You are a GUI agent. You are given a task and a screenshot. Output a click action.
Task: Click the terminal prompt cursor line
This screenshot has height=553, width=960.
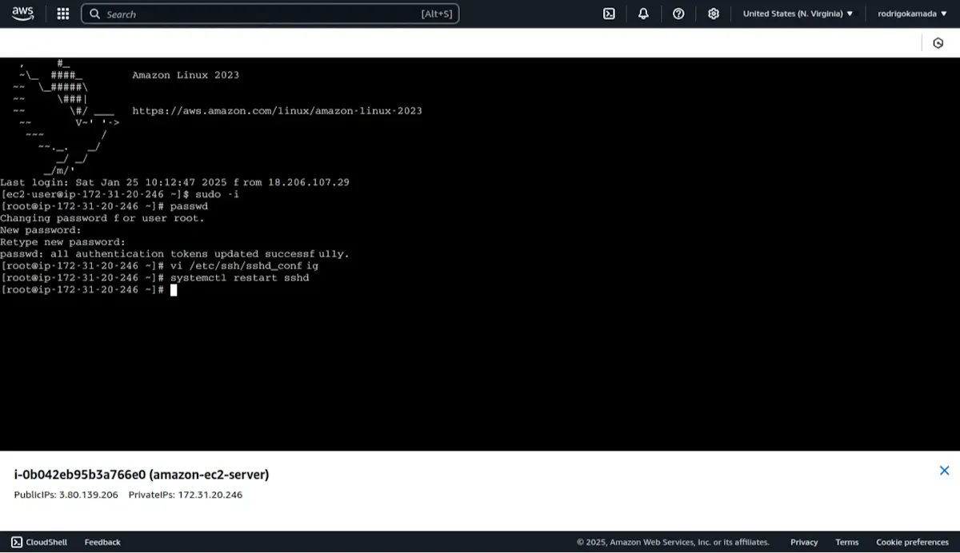[x=88, y=290]
